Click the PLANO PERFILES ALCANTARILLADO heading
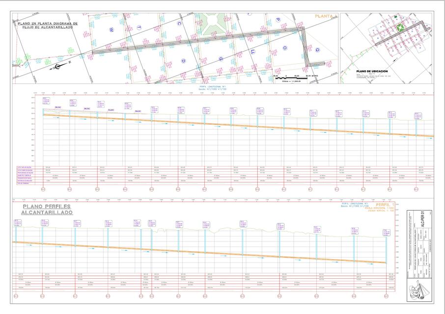Image resolution: width=445 pixels, height=314 pixels. coord(47,209)
